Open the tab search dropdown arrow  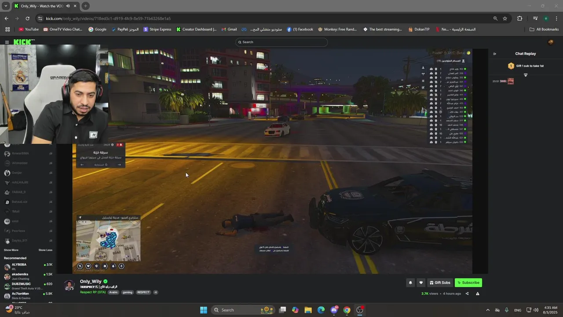coord(6,6)
